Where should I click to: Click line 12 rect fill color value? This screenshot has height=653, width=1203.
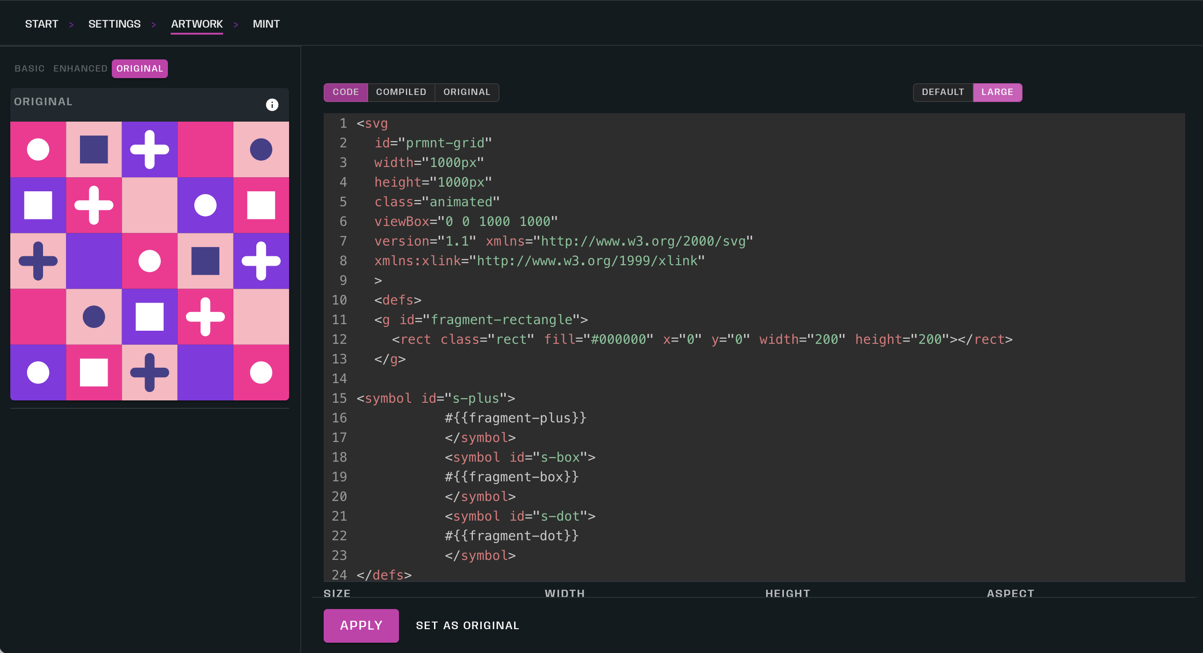click(618, 340)
